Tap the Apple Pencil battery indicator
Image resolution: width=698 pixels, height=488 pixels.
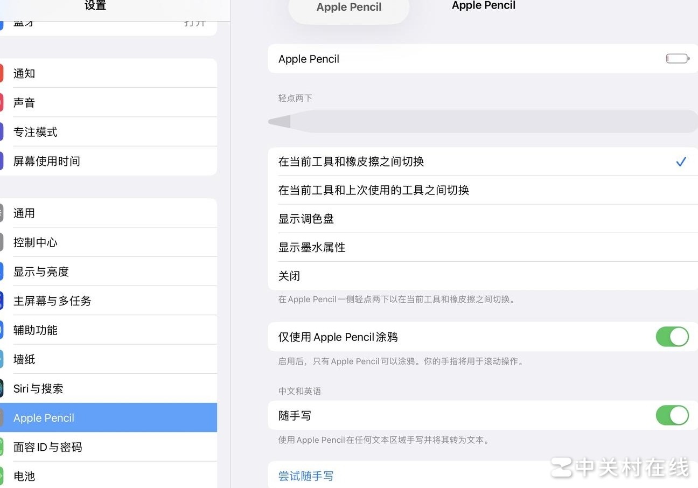(x=677, y=58)
